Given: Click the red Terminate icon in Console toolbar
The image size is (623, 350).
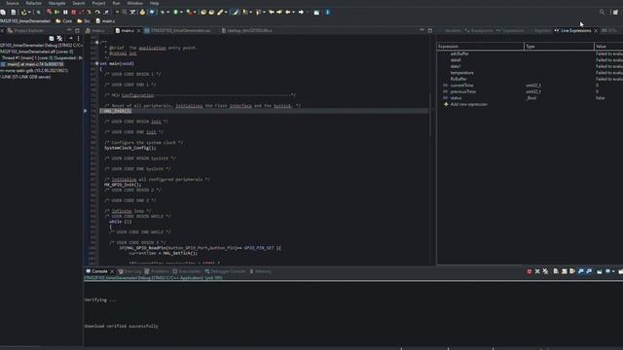Looking at the screenshot, I should pyautogui.click(x=530, y=271).
